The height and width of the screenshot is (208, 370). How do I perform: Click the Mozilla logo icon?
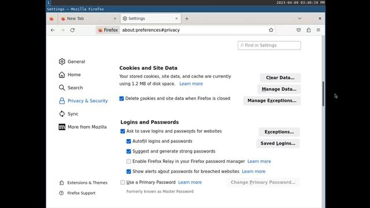point(62,127)
